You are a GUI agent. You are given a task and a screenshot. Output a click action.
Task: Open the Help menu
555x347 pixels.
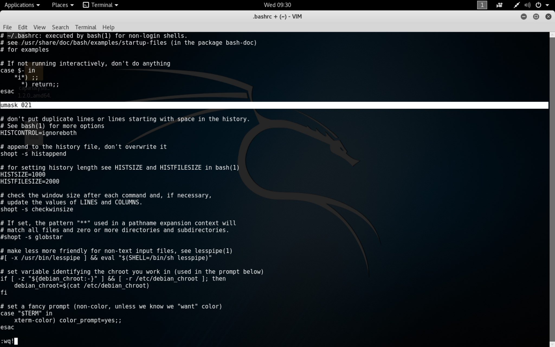coord(108,27)
